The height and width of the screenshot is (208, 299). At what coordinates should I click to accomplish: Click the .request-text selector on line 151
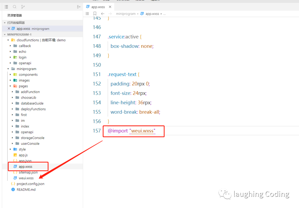pyautogui.click(x=122, y=74)
